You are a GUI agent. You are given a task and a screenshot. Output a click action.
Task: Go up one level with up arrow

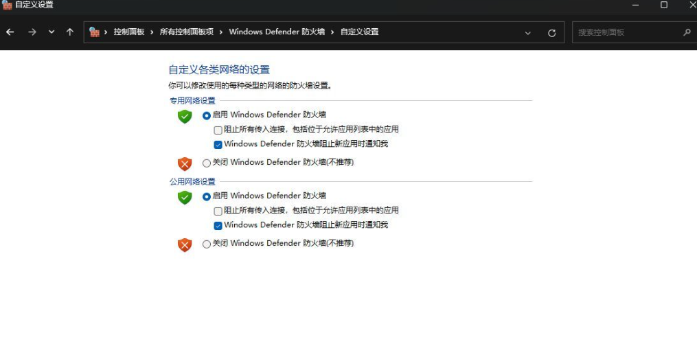pyautogui.click(x=70, y=32)
